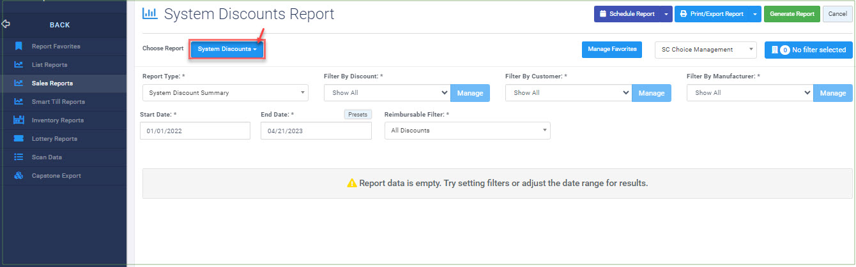Screen dimensions: 856x267
Task: Expand Print/Export Report split arrow
Action: (755, 14)
